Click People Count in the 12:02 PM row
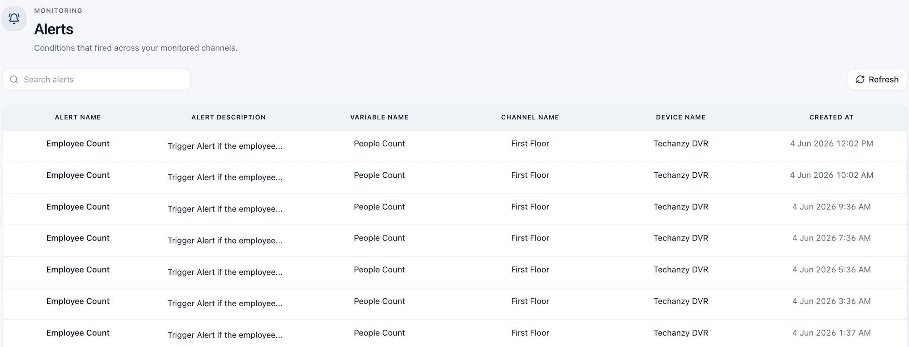The height and width of the screenshot is (347, 909). (x=379, y=143)
